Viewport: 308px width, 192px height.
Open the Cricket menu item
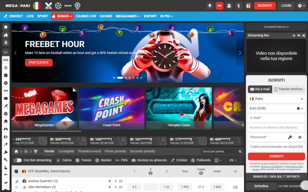pyautogui.click(x=13, y=16)
